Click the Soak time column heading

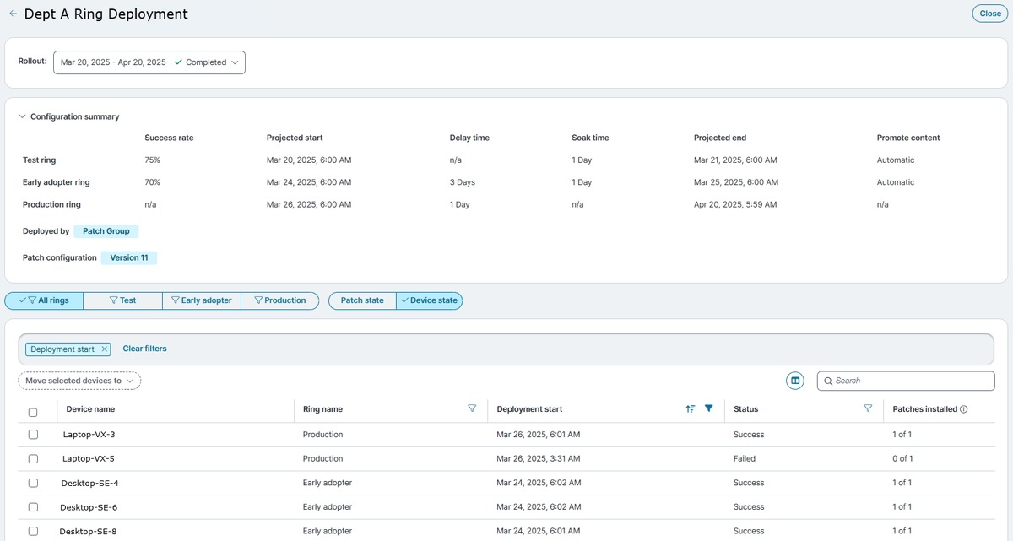click(590, 138)
